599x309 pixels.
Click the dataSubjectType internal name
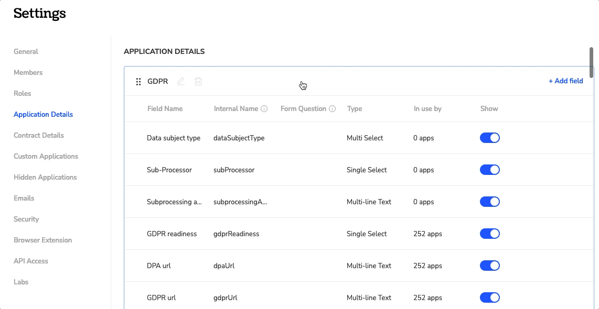click(x=239, y=138)
